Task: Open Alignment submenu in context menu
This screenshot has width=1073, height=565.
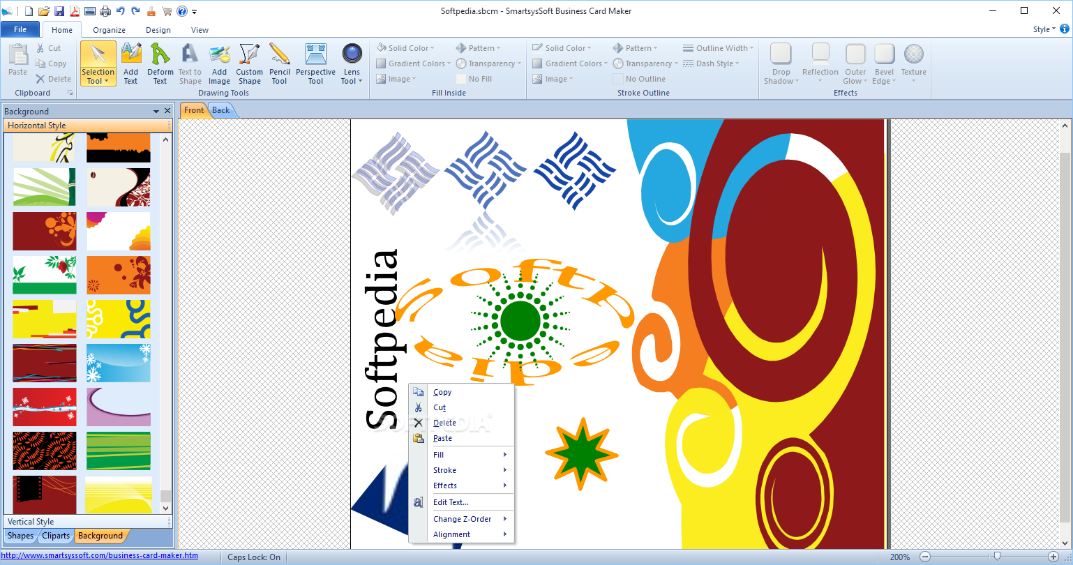Action: (462, 534)
